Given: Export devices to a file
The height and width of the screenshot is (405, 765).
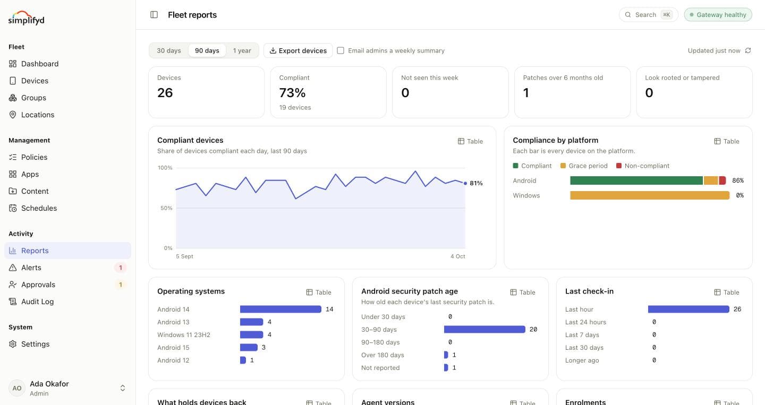Looking at the screenshot, I should click(298, 50).
